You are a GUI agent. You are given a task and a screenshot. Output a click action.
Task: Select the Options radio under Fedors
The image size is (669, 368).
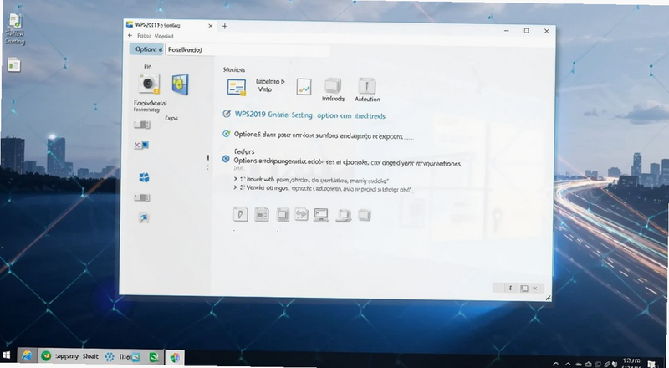pyautogui.click(x=226, y=159)
